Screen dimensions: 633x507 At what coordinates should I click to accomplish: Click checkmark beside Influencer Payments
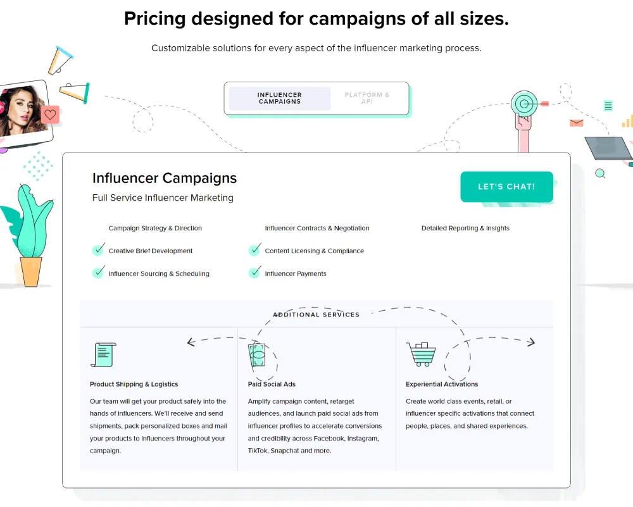(254, 272)
